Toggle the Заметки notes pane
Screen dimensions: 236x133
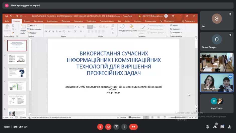pos(121,117)
